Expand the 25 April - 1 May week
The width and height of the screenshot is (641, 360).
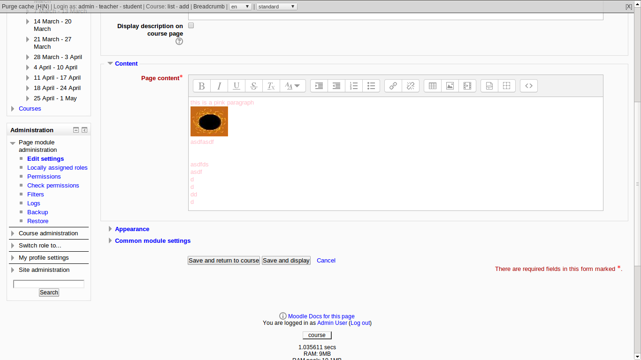point(28,98)
